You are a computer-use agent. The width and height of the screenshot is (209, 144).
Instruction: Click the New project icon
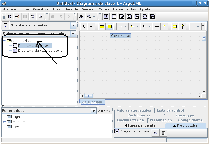(10, 17)
